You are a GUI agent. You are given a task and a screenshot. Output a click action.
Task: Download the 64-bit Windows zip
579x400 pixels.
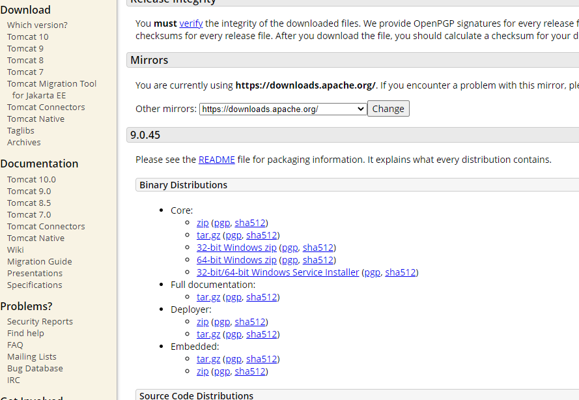coord(236,260)
